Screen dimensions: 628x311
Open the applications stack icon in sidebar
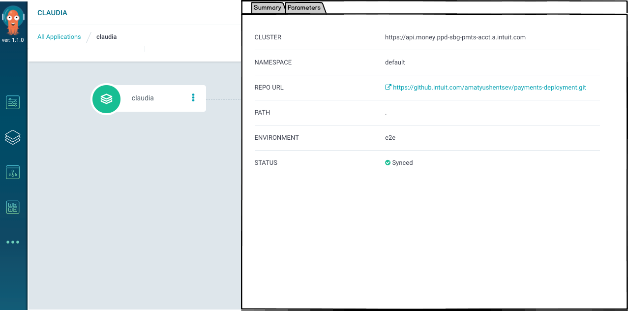[x=13, y=137]
